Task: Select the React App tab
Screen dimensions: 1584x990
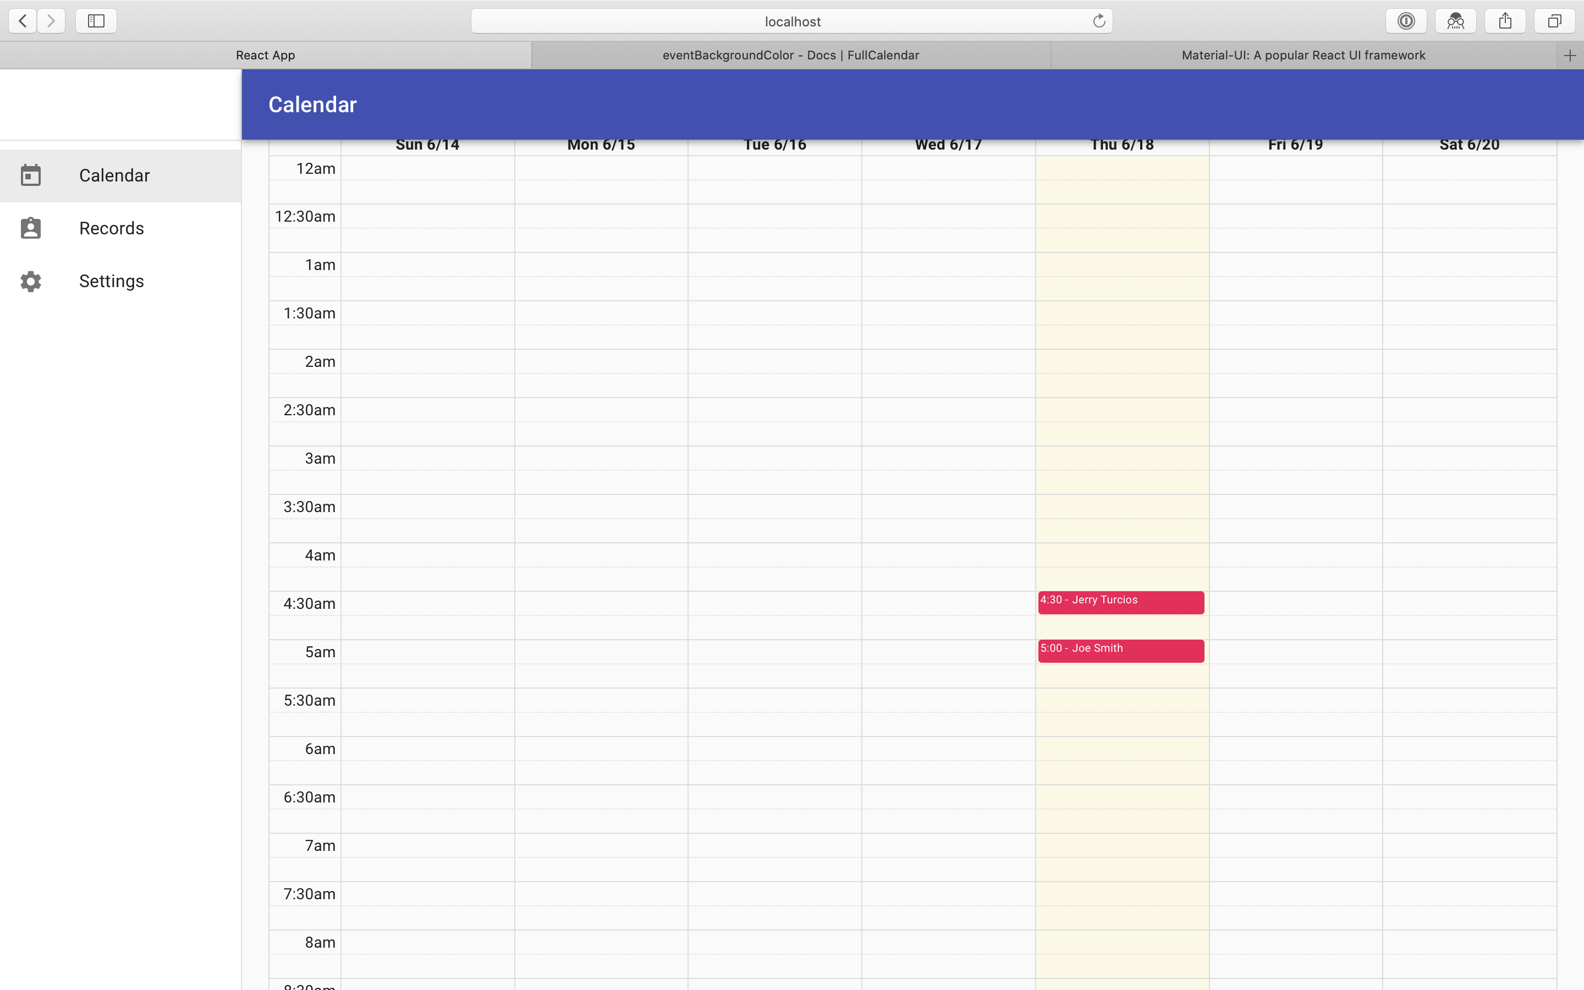Action: pyautogui.click(x=265, y=56)
